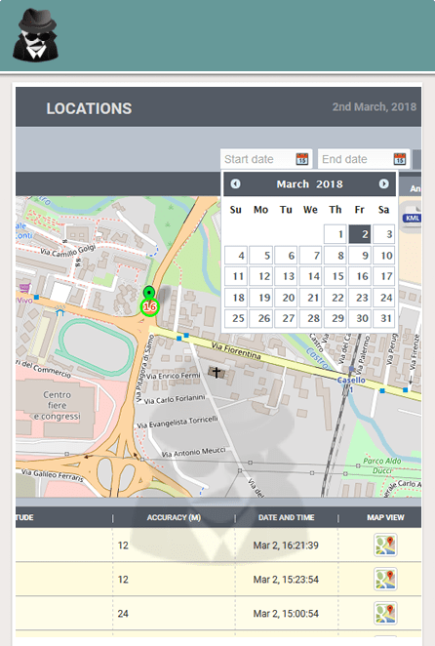Viewport: 435px width, 646px height.
Task: Open map view for Mar 2, 16:21:39
Action: [x=385, y=545]
